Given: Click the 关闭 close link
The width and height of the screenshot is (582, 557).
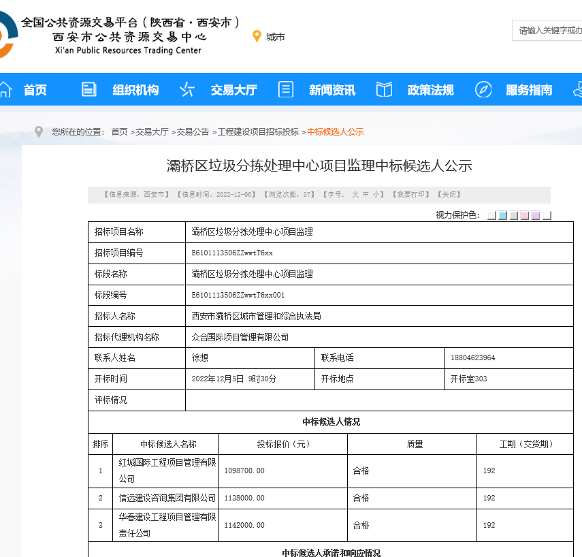Looking at the screenshot, I should coord(449,195).
